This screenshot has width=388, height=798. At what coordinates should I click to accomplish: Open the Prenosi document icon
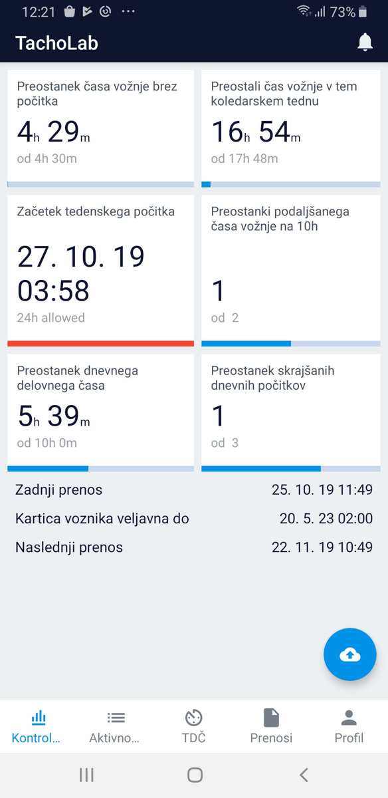(x=271, y=718)
